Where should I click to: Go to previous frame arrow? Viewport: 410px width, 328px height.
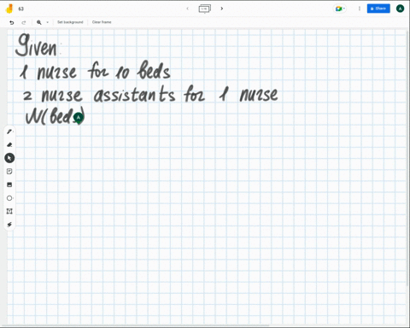187,9
